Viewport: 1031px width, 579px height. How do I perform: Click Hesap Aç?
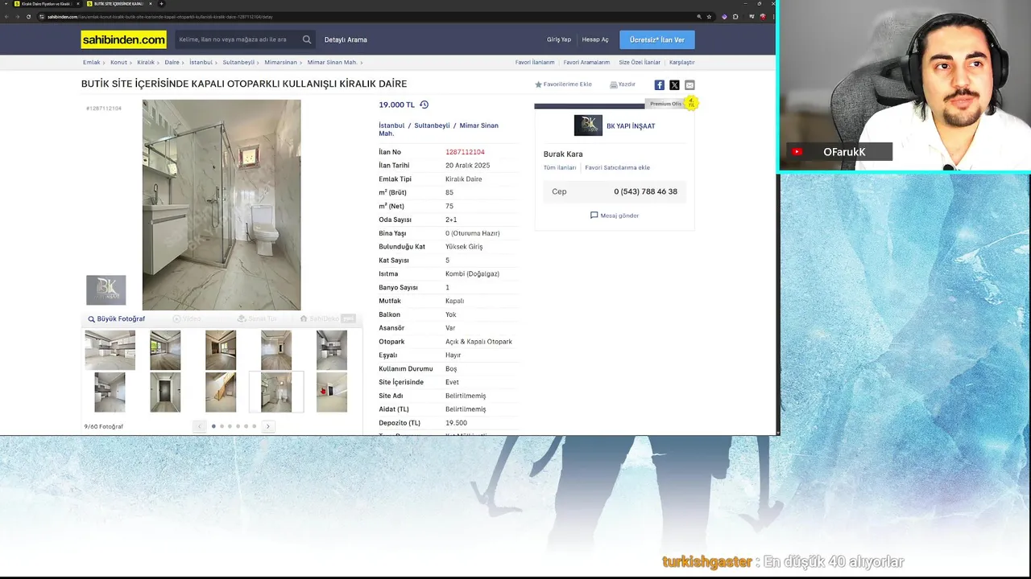coord(595,39)
